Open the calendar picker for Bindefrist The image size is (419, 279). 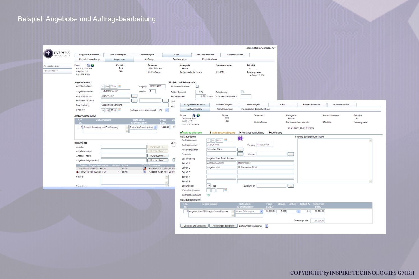[x=119, y=110]
